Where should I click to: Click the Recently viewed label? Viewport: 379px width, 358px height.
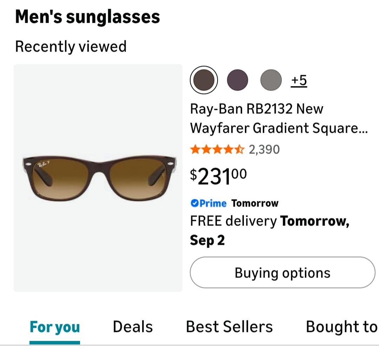point(71,46)
